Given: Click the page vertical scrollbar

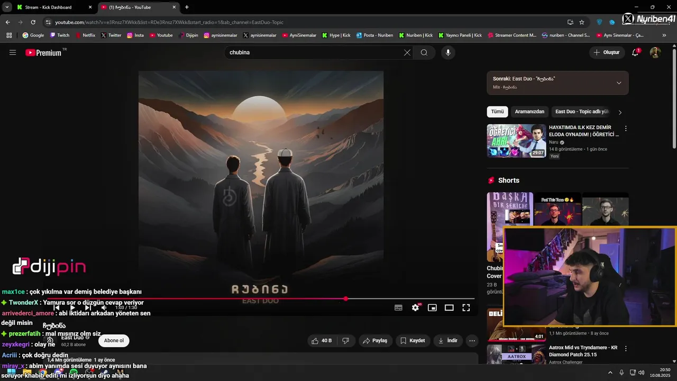Looking at the screenshot, I should coord(674,99).
